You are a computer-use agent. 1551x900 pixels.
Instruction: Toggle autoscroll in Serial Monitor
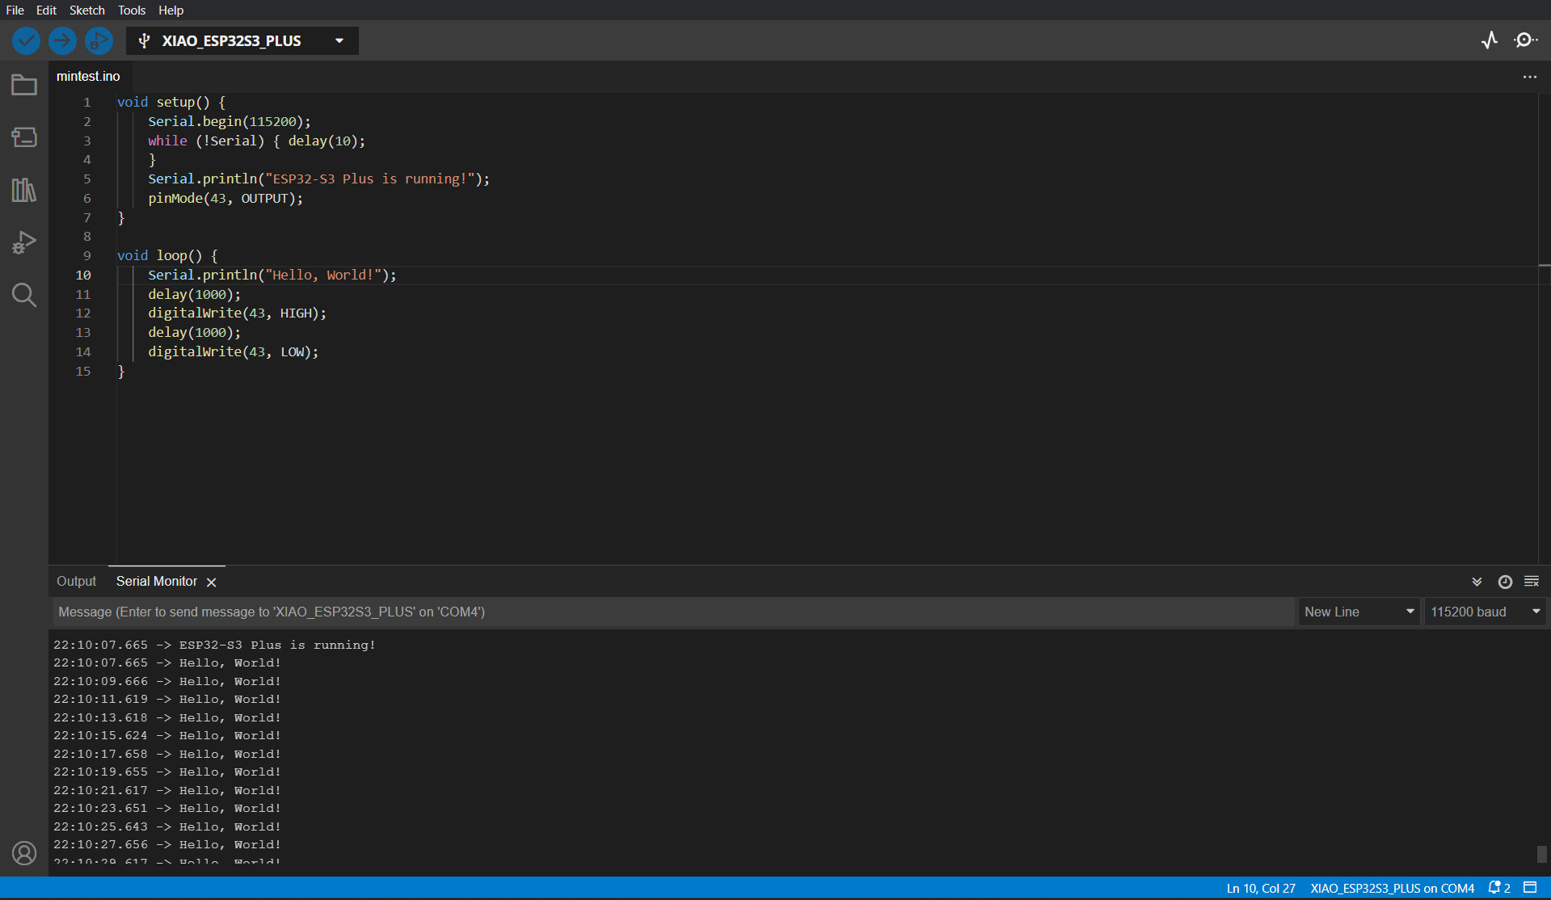[1477, 582]
